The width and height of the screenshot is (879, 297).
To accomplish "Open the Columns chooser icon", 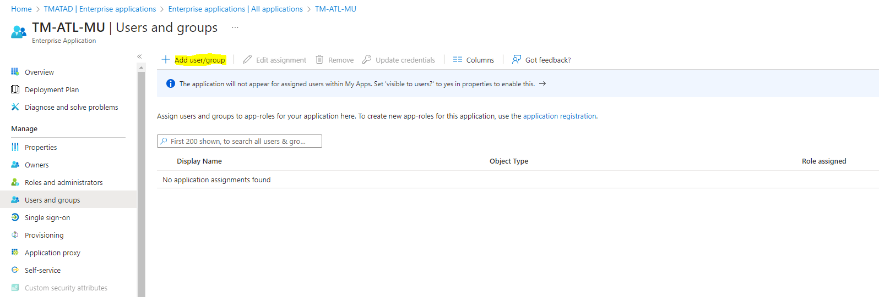I will point(457,59).
